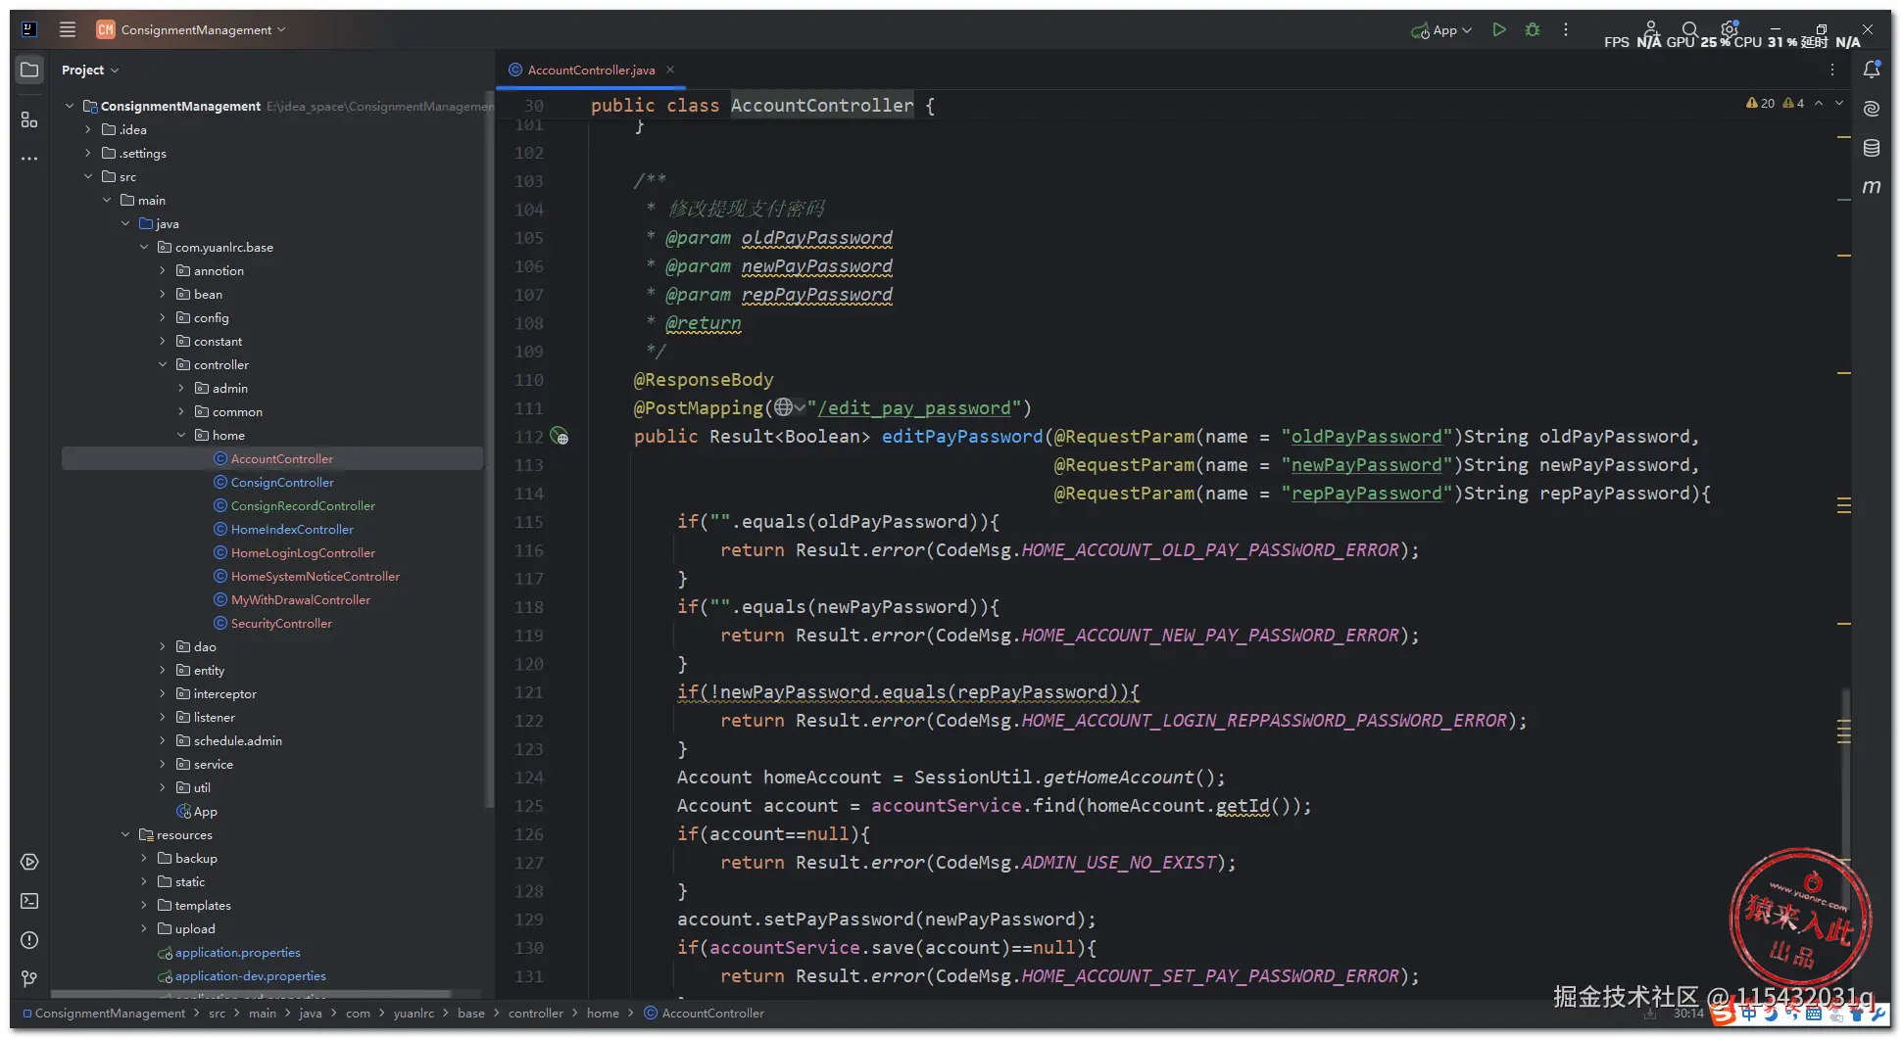The width and height of the screenshot is (1902, 1039).
Task: Toggle the Sogou Chinese/English input mode
Action: 1748,1014
